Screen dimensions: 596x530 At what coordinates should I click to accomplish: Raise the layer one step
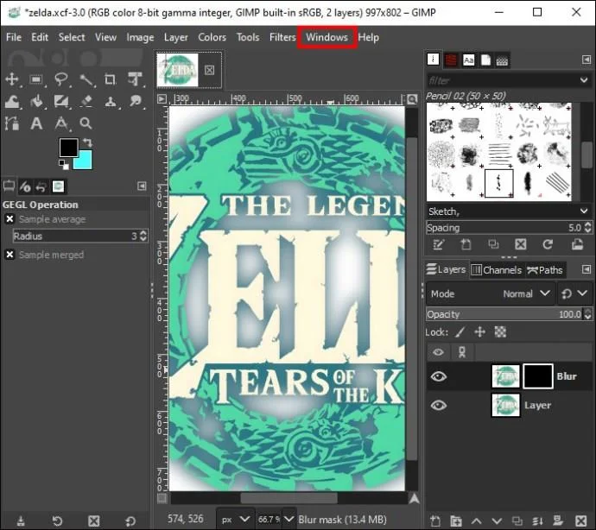(x=476, y=521)
